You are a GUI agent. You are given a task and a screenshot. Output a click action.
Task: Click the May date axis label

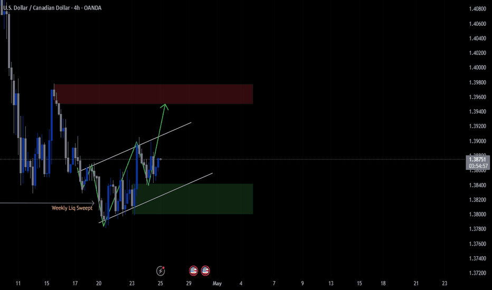pos(217,284)
